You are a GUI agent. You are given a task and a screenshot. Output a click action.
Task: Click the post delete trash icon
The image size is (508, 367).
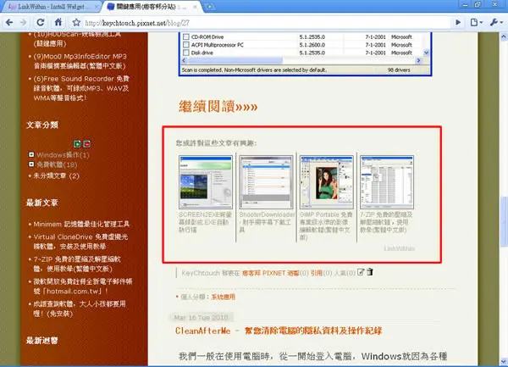pyautogui.click(x=370, y=272)
